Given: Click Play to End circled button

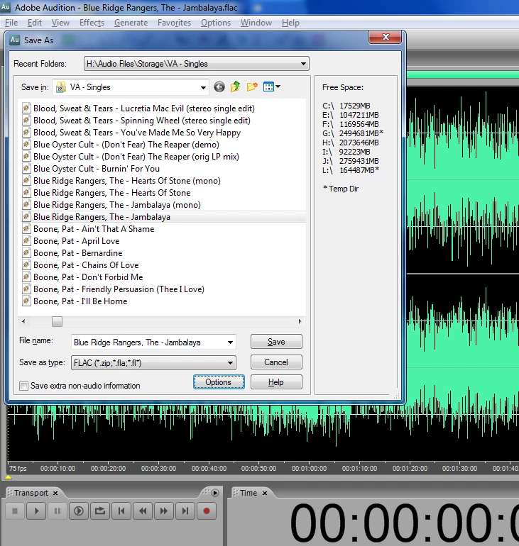Looking at the screenshot, I should click(79, 511).
